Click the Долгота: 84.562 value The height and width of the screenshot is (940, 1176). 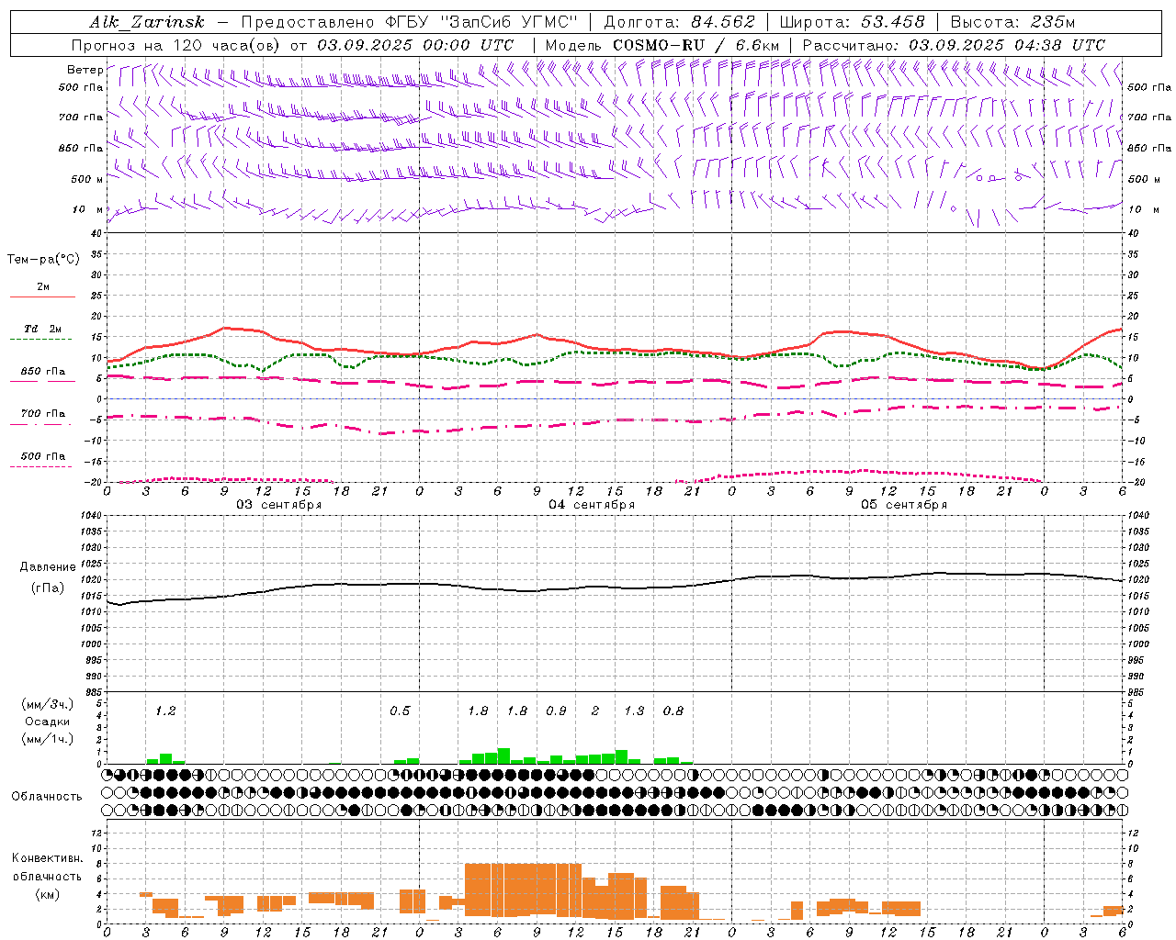[678, 23]
